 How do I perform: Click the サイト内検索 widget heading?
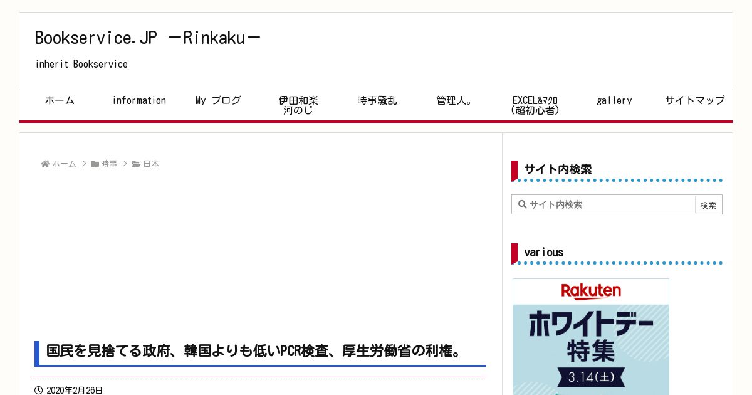click(x=558, y=169)
